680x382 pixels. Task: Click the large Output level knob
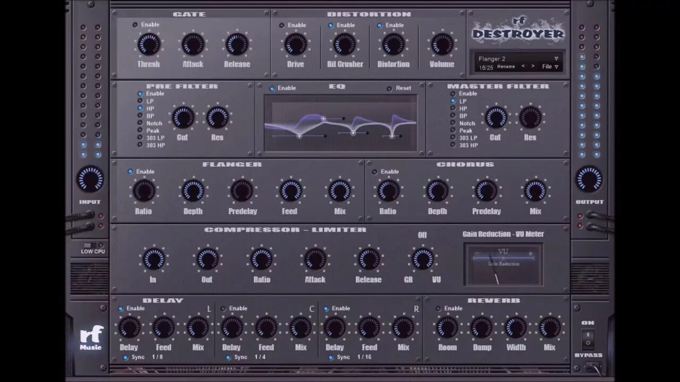pyautogui.click(x=589, y=179)
